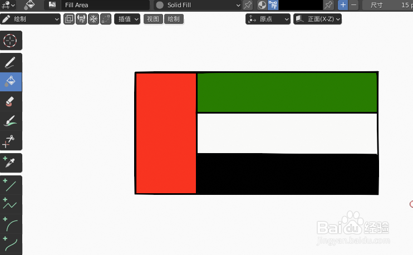Open the 插值 interpolate dropdown
413x255 pixels.
(127, 19)
